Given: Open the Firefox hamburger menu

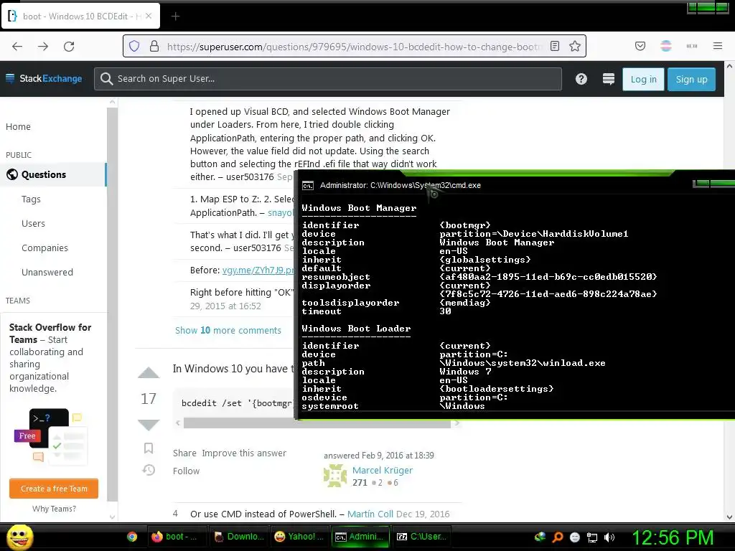Looking at the screenshot, I should click(x=717, y=46).
